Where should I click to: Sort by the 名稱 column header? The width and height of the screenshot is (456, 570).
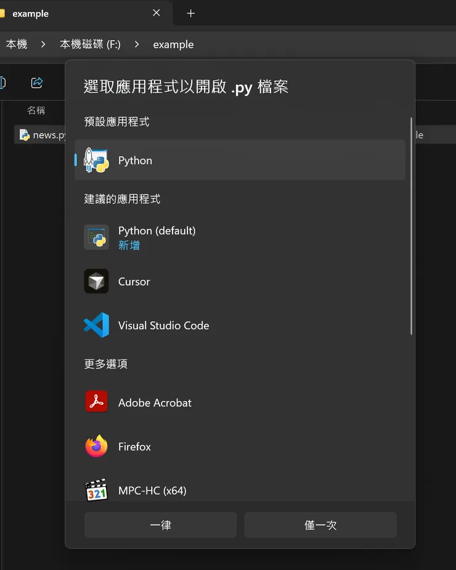pyautogui.click(x=36, y=110)
